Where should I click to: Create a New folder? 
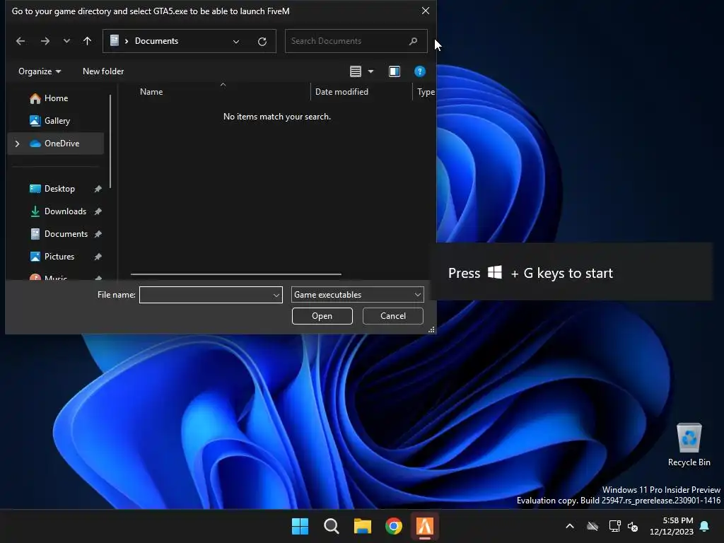point(103,71)
